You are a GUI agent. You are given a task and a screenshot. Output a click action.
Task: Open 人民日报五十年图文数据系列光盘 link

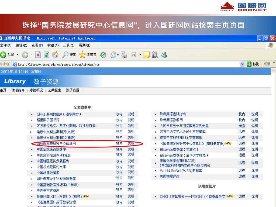click(184, 126)
